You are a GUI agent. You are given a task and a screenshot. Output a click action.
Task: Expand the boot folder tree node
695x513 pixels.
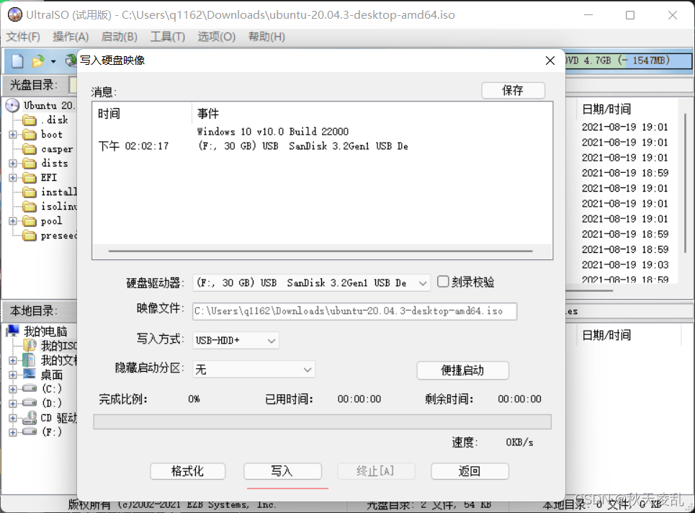(x=13, y=134)
